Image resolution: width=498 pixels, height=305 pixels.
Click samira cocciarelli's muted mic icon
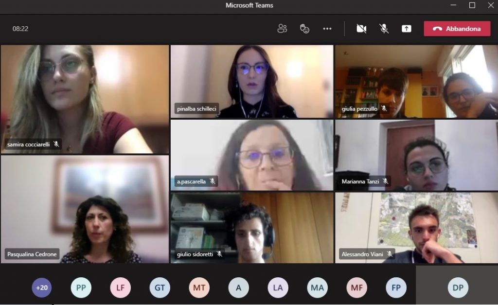[x=56, y=144]
